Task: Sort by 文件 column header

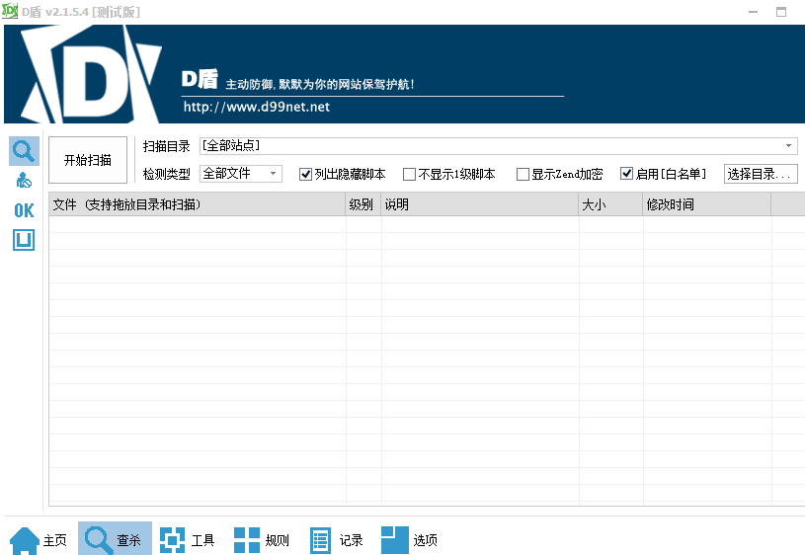Action: [x=198, y=204]
